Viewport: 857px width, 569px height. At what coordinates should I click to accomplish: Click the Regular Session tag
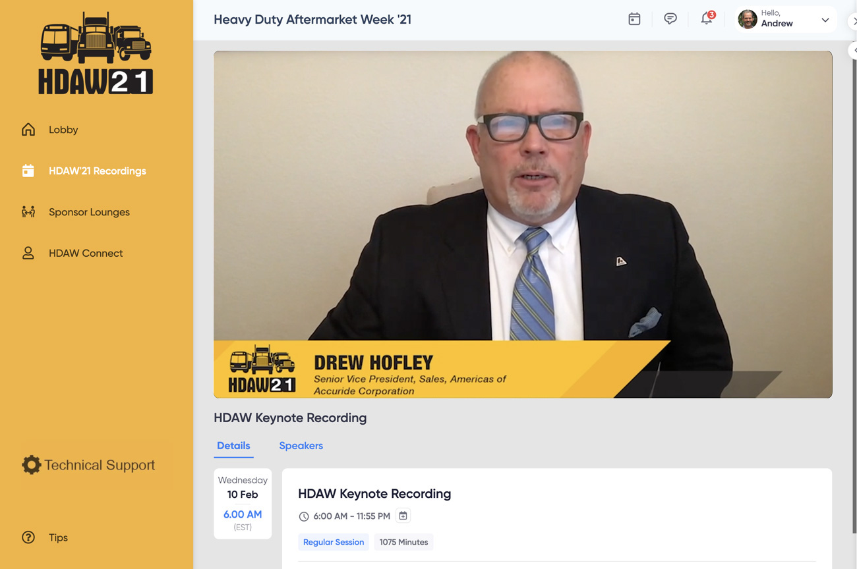334,542
